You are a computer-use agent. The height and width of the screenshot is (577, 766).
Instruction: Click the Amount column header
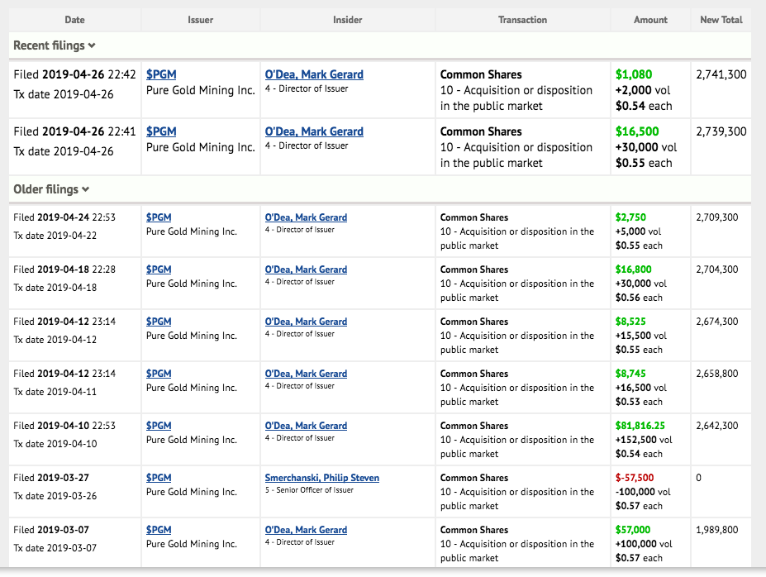pos(650,20)
